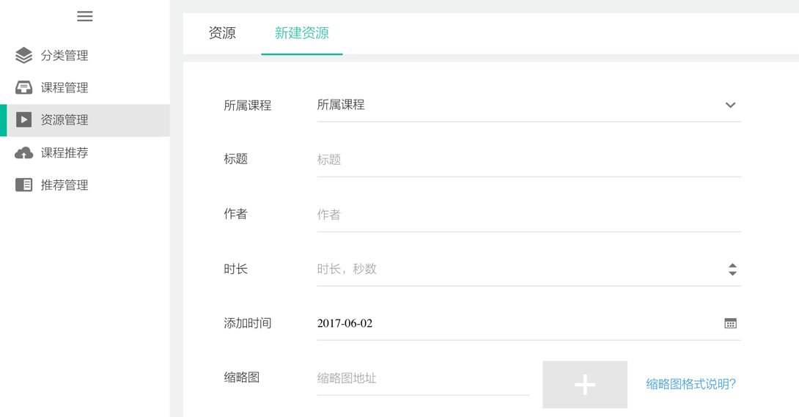Viewport: 799px width, 417px height.
Task: Click the 推荐管理 book icon
Action: [24, 185]
